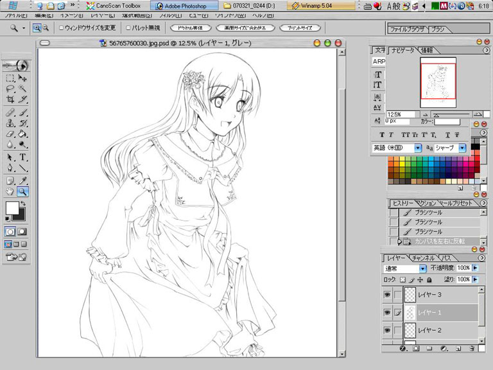The height and width of the screenshot is (370, 493).
Task: Toggle lock all in Layers panel
Action: 429,279
